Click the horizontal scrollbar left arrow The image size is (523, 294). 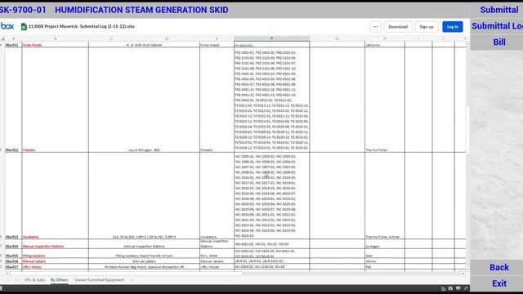point(7,274)
